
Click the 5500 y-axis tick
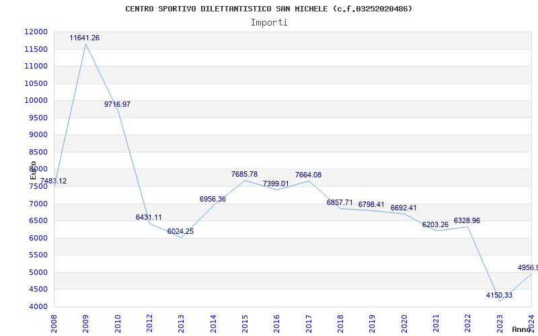38,255
